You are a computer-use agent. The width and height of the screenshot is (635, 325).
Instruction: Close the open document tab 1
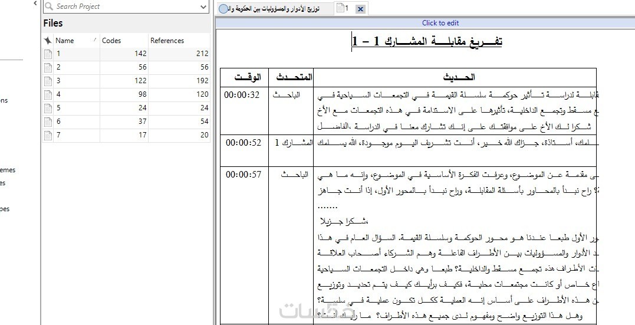coord(360,9)
